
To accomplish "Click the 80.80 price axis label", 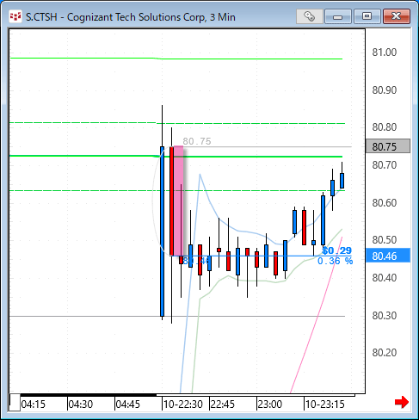I will pos(385,127).
